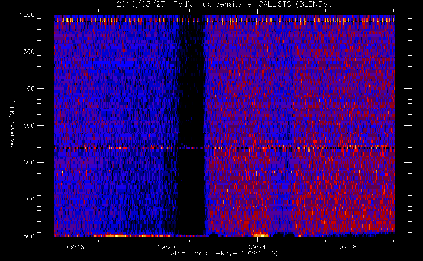Image resolution: width=423 pixels, height=261 pixels.
Task: Click the 09:24 time axis label
Action: click(257, 247)
